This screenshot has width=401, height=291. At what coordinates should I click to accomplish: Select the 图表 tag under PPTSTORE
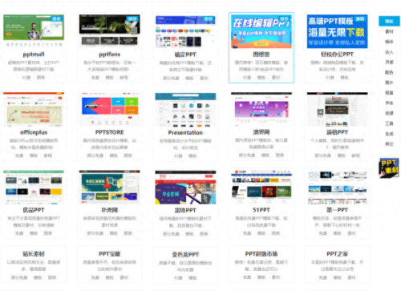click(x=128, y=156)
